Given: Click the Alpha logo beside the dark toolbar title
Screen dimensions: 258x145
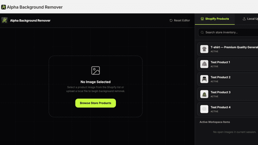Looking at the screenshot, I should [4, 21].
